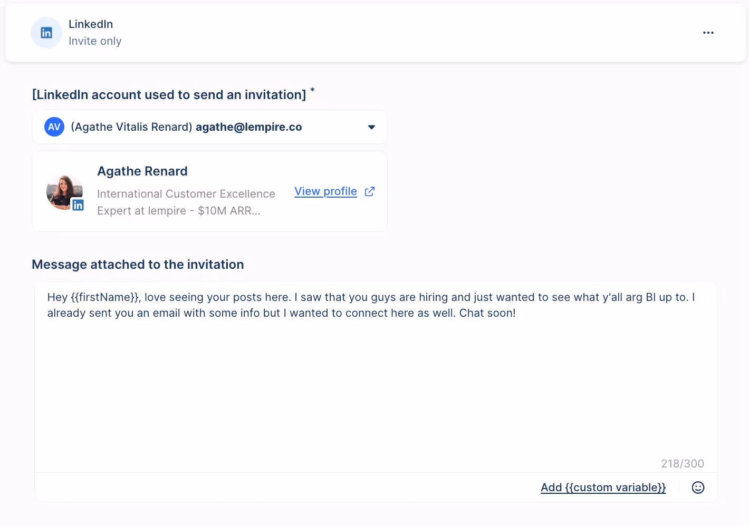Viewport: 749px width, 526px height.
Task: Click the small LinkedIn badge on profile photo
Action: 78,205
